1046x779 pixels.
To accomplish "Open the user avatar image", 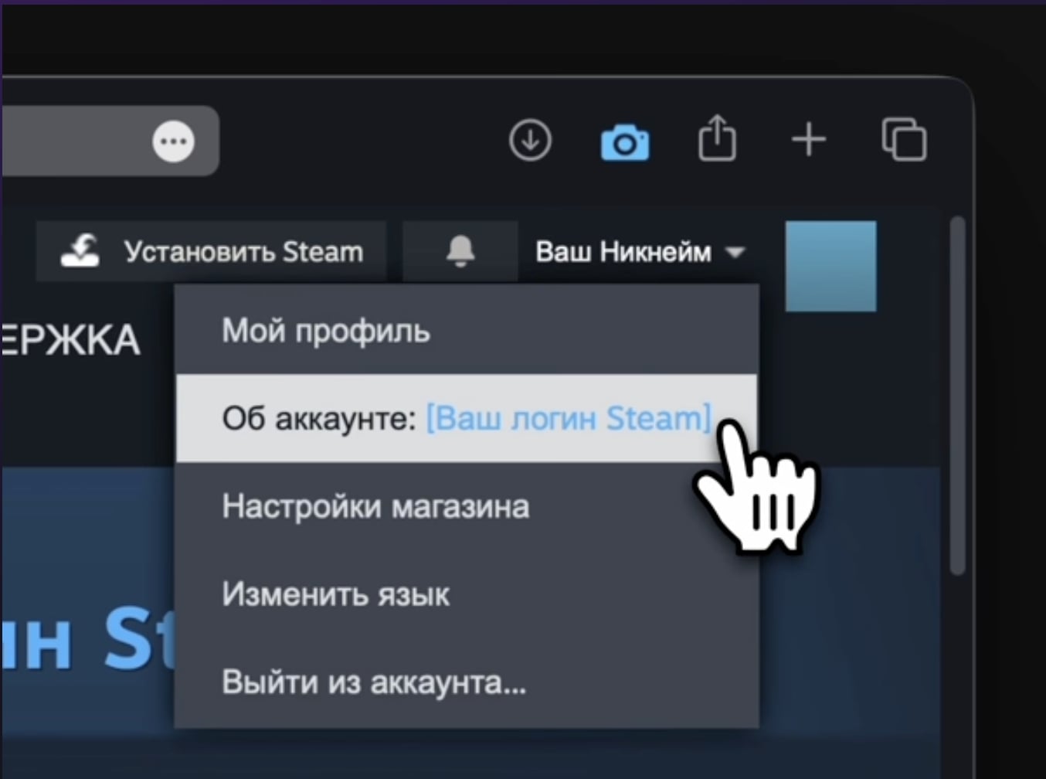I will point(830,267).
